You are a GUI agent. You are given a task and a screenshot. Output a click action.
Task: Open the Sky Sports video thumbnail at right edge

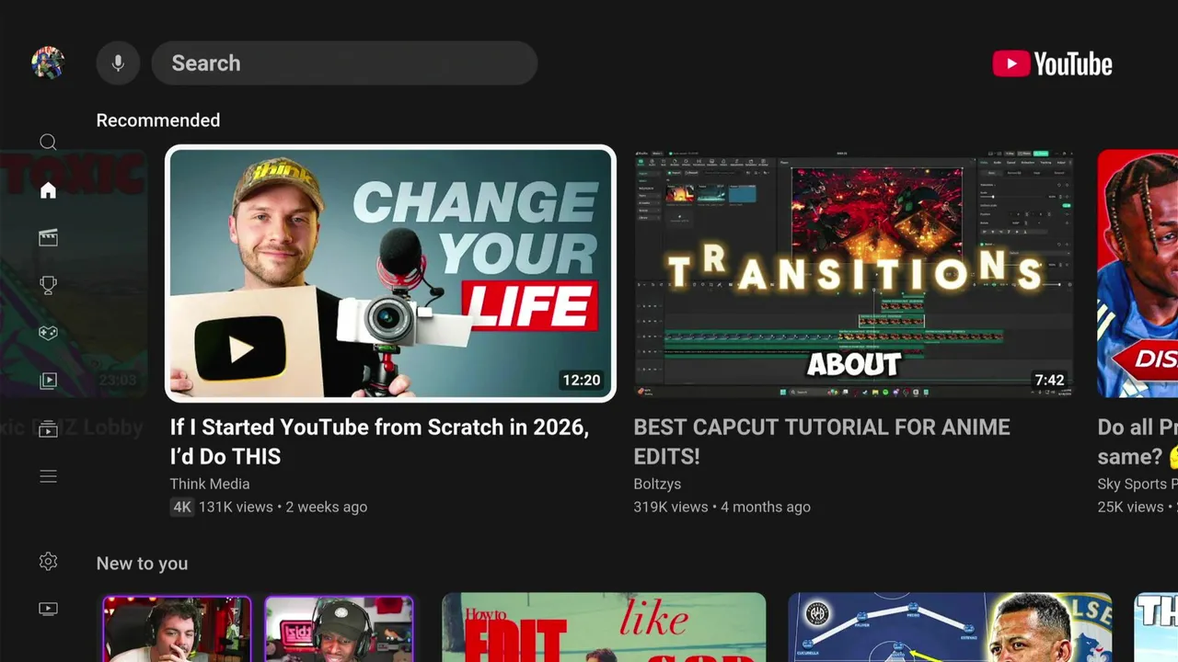click(1138, 274)
